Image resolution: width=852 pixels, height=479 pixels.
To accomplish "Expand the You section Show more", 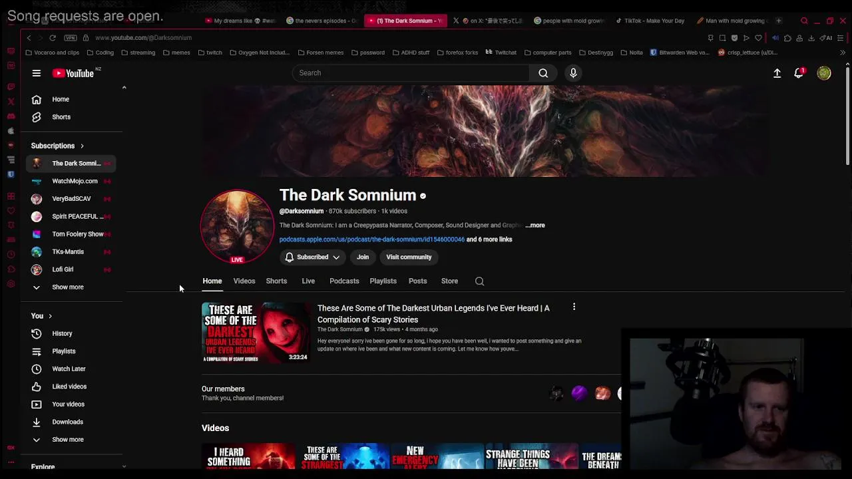I will 71,440.
